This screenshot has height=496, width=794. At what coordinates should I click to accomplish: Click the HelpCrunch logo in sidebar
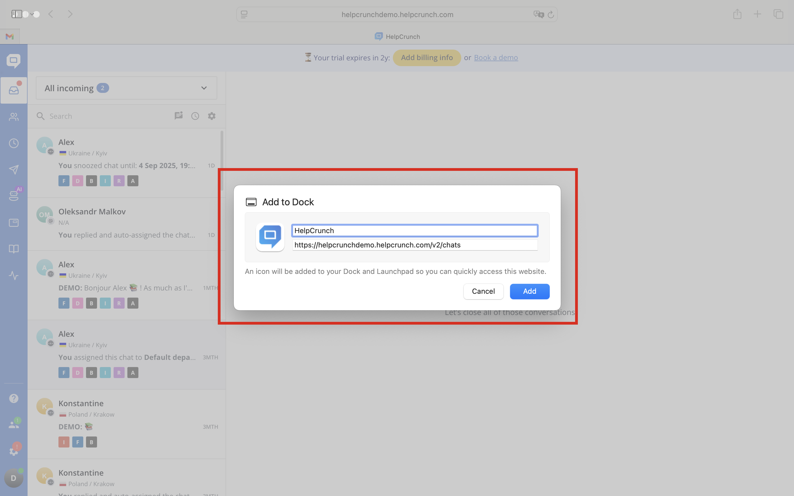coord(14,61)
